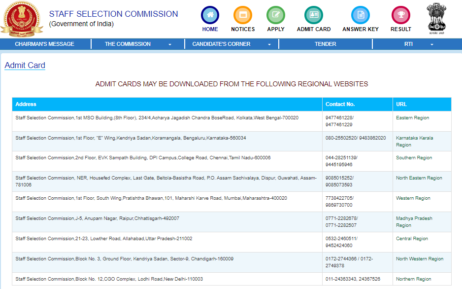The width and height of the screenshot is (462, 289).
Task: Click contact number 011-24363343, 24367526
Action: (353, 279)
